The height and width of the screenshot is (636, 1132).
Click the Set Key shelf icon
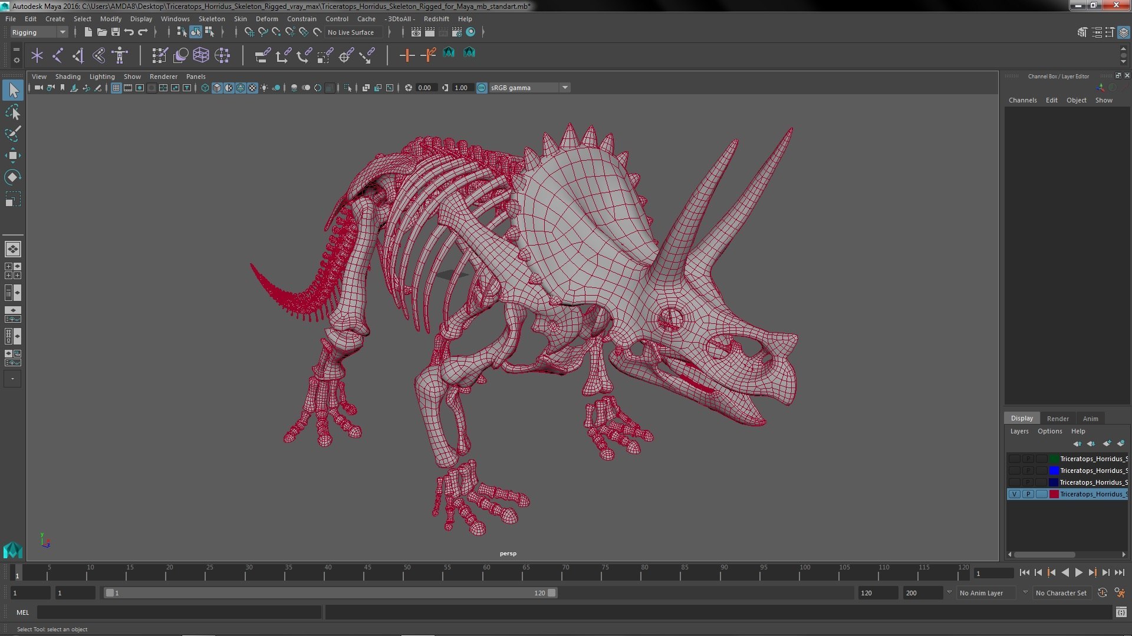(x=407, y=55)
